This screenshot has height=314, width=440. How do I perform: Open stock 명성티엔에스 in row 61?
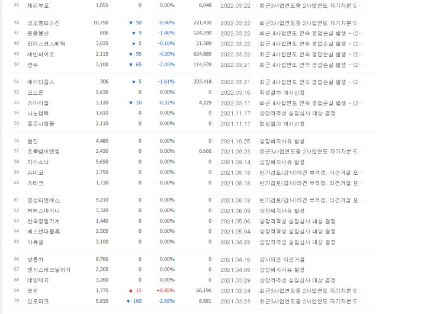(x=43, y=200)
